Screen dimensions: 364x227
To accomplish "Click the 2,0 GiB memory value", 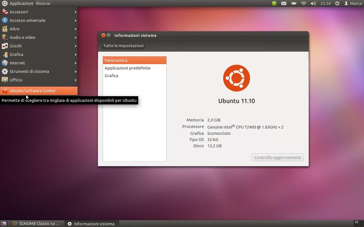I will (x=214, y=120).
